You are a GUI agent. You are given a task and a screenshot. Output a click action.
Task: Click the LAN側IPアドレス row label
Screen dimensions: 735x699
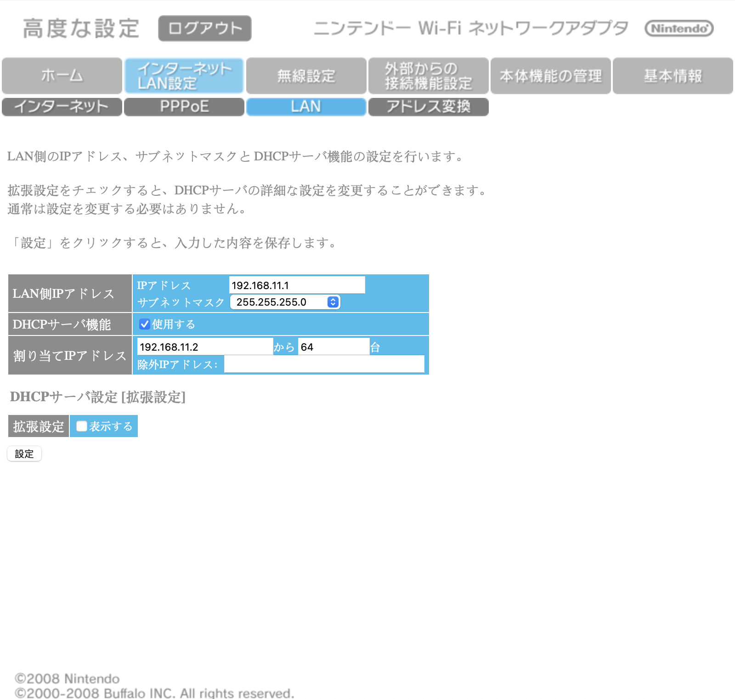[70, 293]
